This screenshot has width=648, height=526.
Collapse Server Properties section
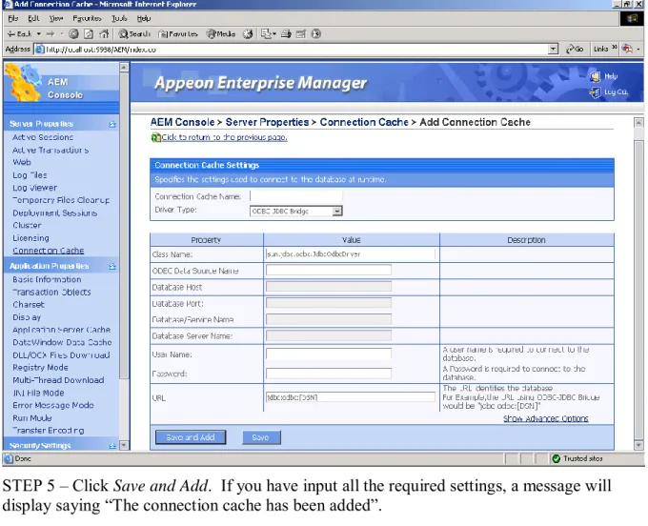[x=112, y=125]
